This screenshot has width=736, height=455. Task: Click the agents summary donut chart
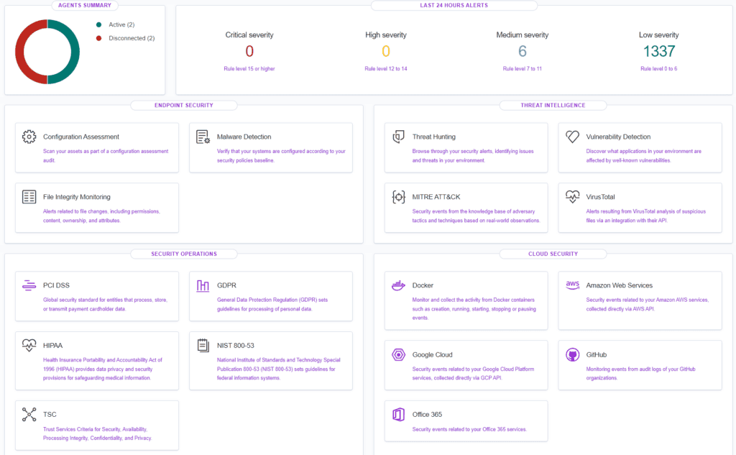click(x=47, y=51)
